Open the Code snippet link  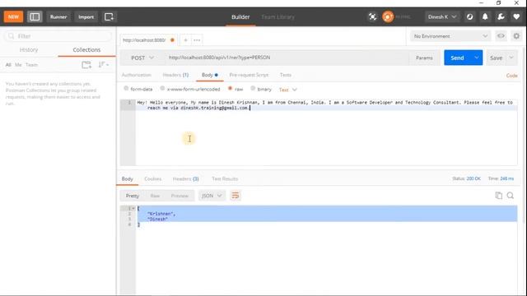coord(512,76)
